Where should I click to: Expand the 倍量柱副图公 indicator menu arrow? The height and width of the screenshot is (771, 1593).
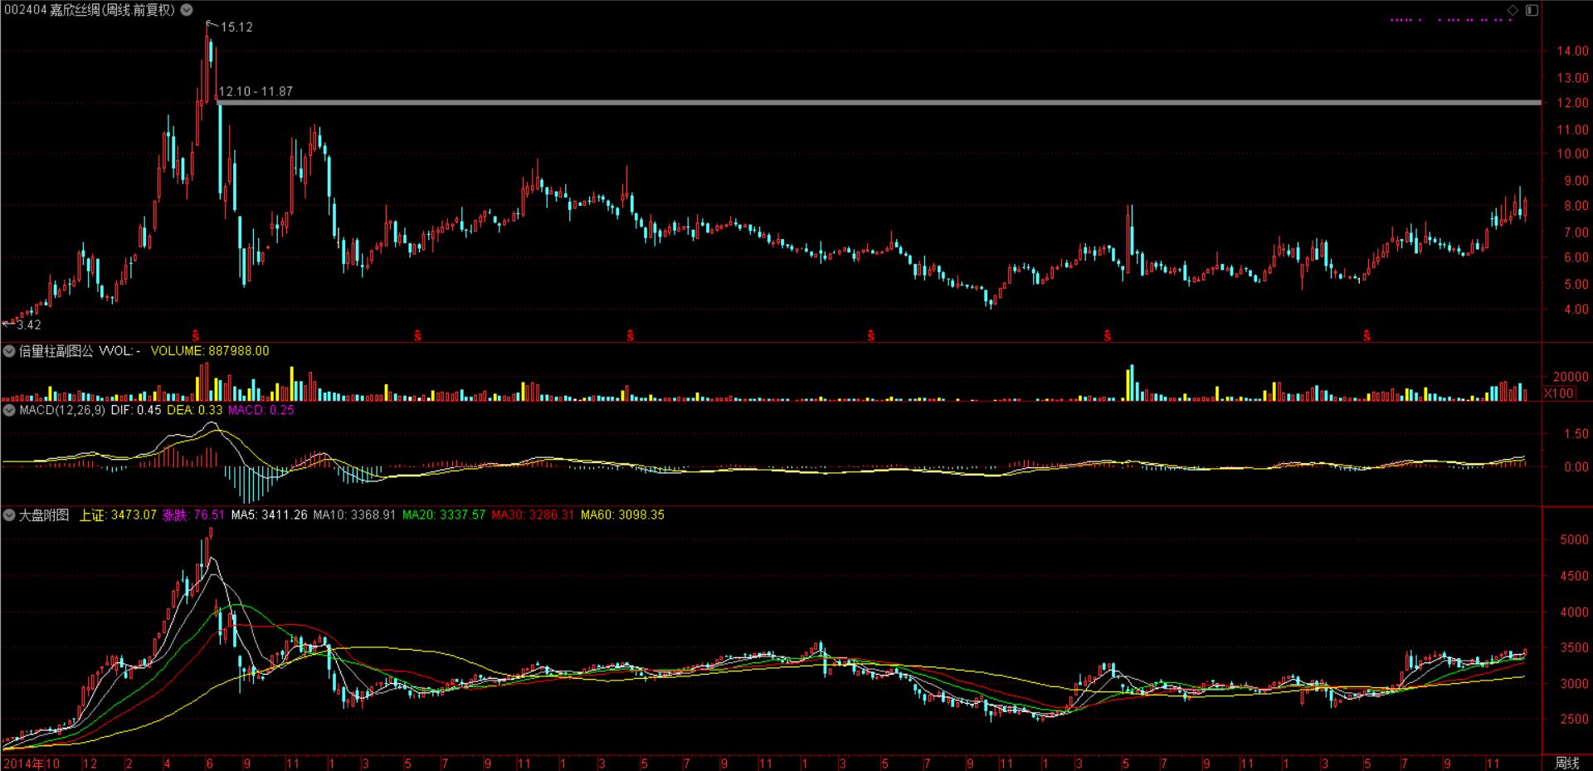[9, 351]
